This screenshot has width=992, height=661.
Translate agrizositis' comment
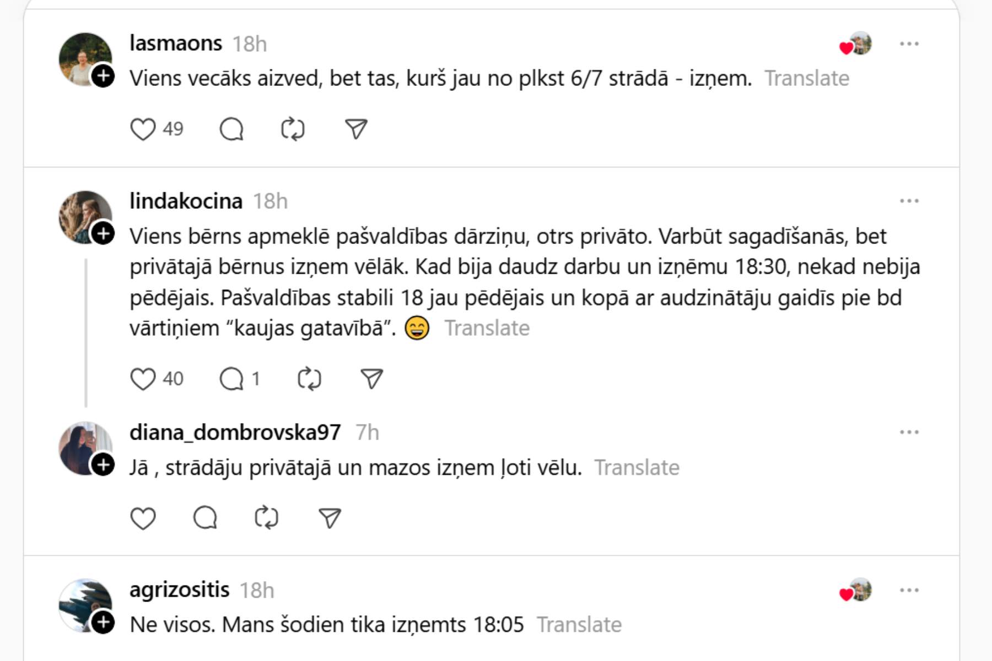pyautogui.click(x=579, y=625)
